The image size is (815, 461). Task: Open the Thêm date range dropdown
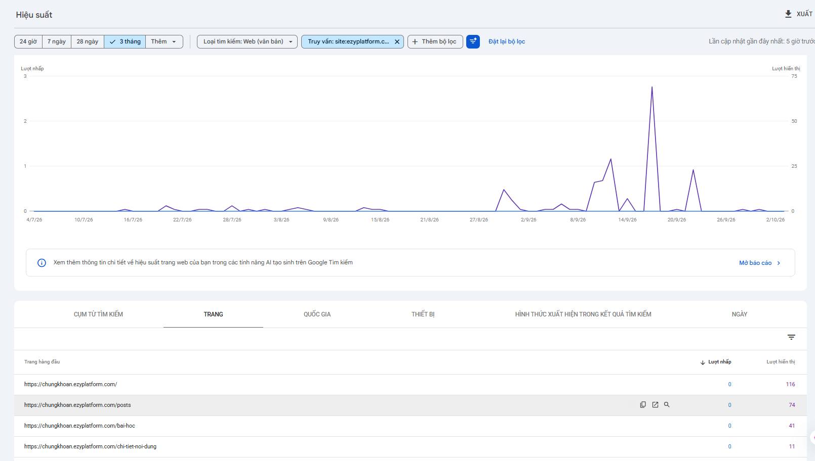164,41
